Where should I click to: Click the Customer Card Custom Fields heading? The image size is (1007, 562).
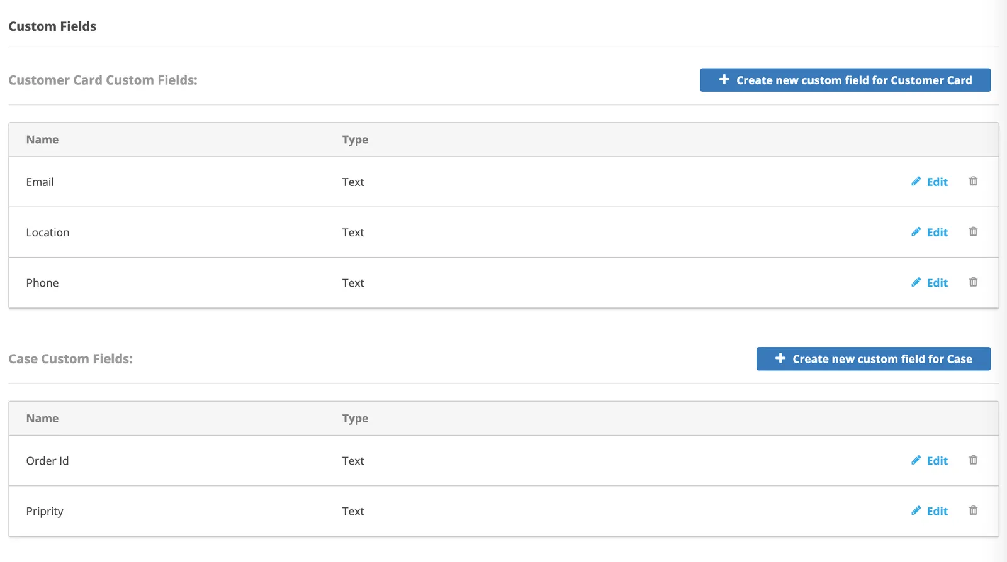[103, 80]
